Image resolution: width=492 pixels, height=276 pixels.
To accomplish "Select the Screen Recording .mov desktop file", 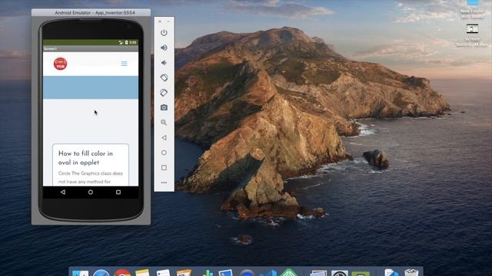I will 472,35.
